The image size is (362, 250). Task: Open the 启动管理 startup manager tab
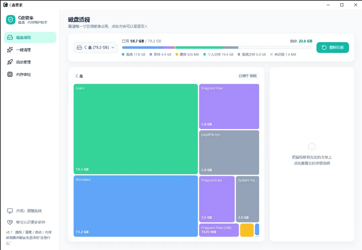(30, 62)
